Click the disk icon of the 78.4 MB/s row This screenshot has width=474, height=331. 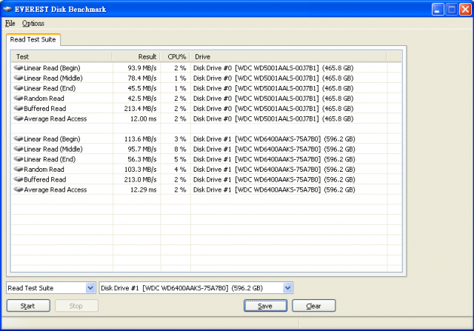point(19,78)
